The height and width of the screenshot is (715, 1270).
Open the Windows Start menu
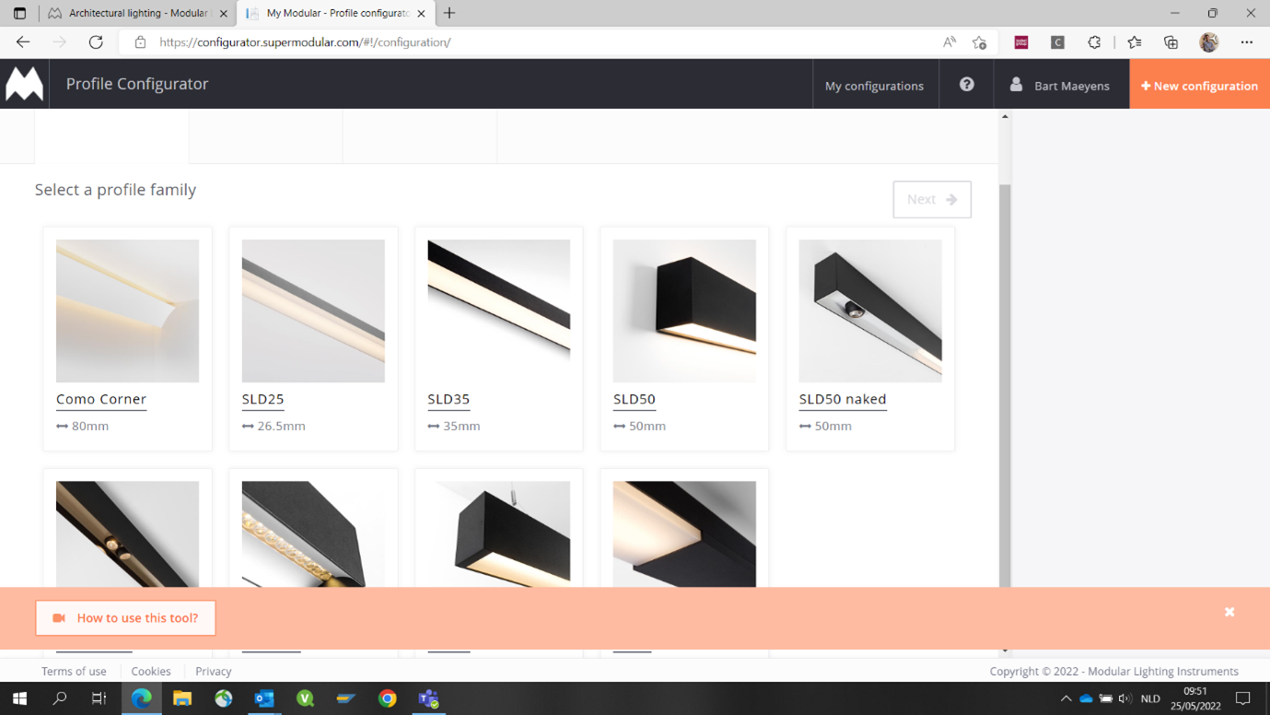[19, 698]
